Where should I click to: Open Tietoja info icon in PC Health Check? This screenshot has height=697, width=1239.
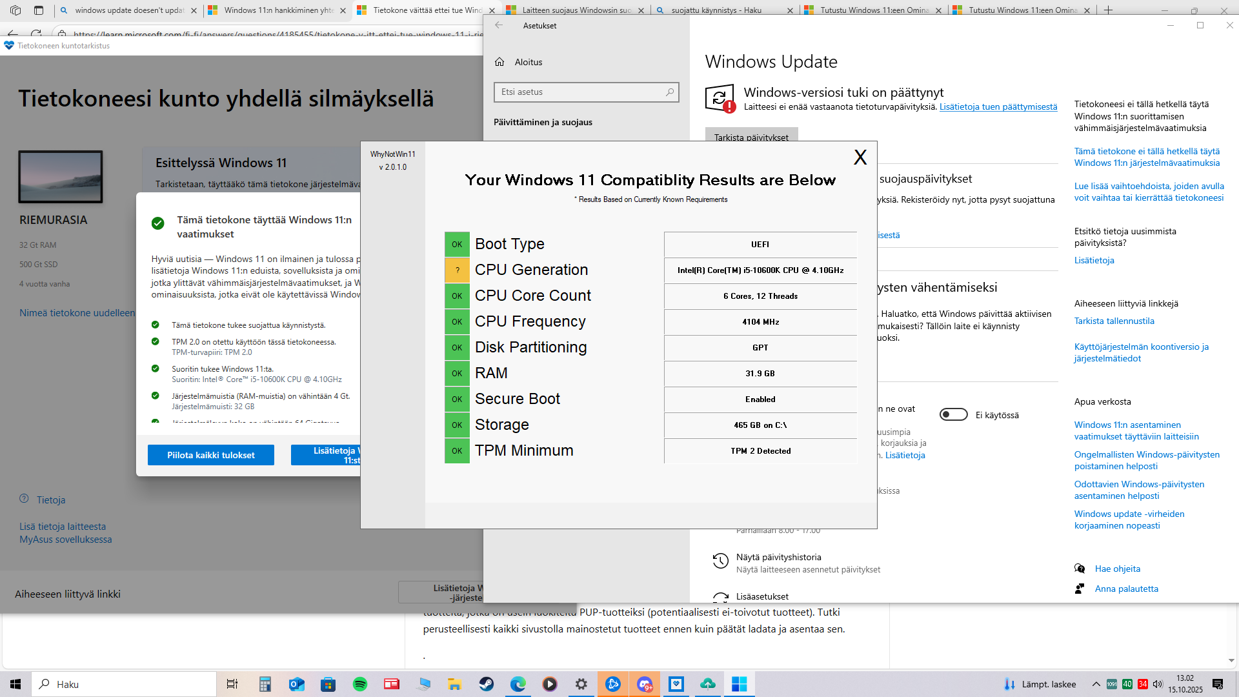25,498
